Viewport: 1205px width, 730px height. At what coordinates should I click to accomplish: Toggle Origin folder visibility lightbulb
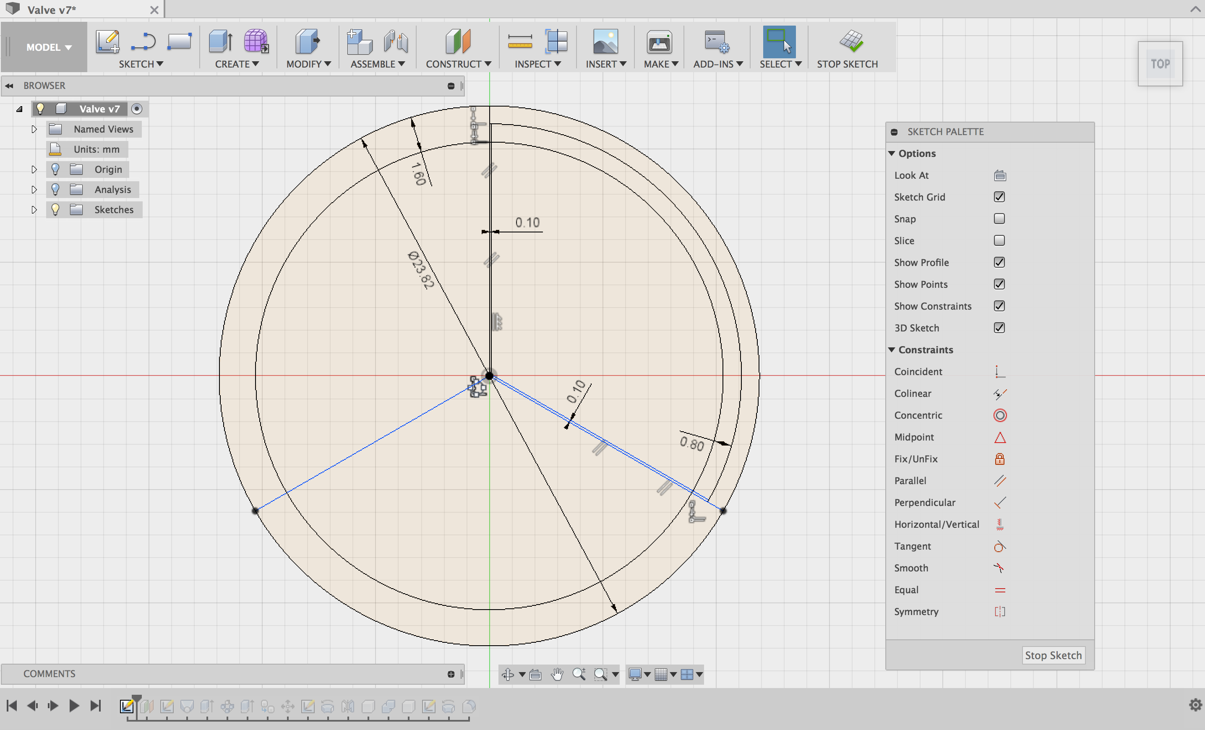tap(55, 169)
